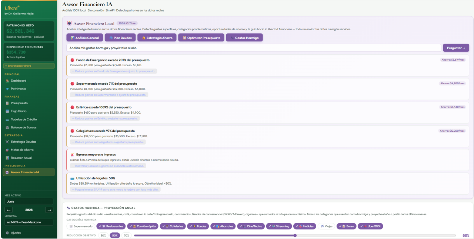The height and width of the screenshot is (239, 474).
Task: Click Reduce gastos en Fondo de Emergencia suggestion
Action: (113, 71)
